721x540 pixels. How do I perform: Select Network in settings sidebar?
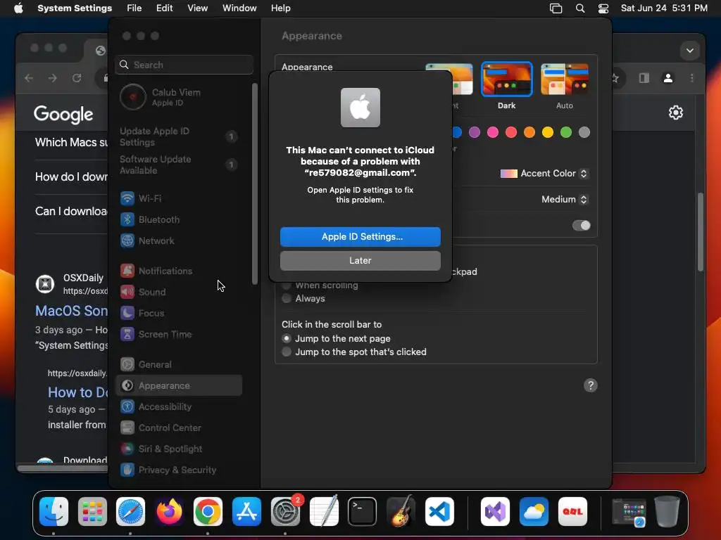pyautogui.click(x=179, y=240)
